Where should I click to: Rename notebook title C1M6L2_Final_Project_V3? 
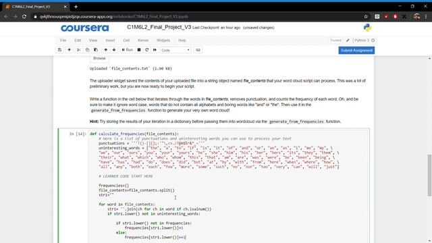[159, 27]
